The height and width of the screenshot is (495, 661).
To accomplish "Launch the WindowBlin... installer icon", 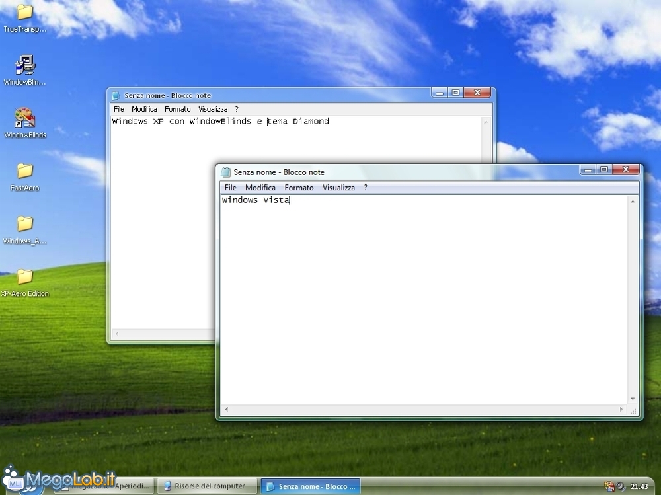I will click(x=24, y=69).
